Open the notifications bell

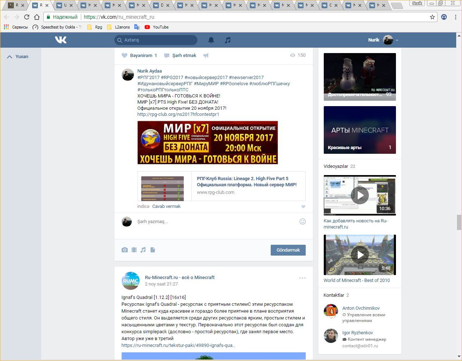click(x=211, y=40)
